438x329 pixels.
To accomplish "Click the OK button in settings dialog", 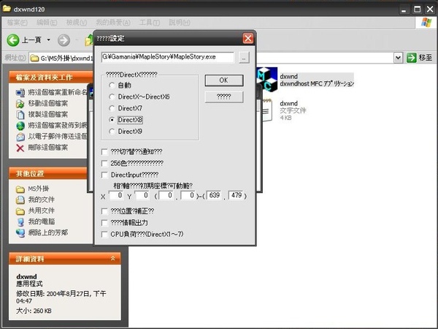I will coord(224,80).
